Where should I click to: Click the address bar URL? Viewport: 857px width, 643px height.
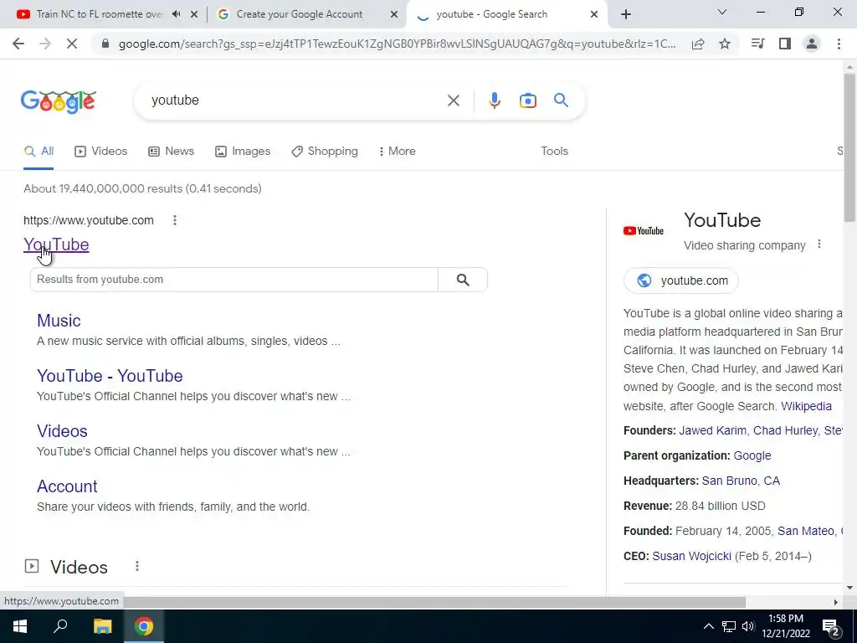[397, 44]
